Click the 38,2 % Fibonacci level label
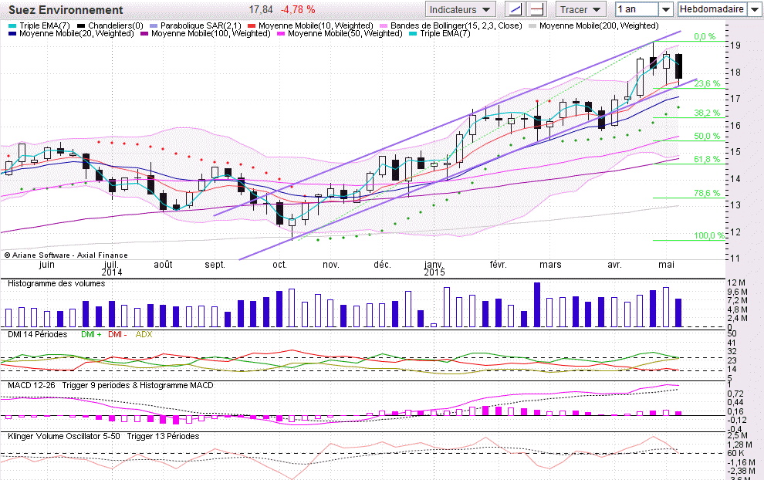This screenshot has height=480, width=764. coord(707,113)
